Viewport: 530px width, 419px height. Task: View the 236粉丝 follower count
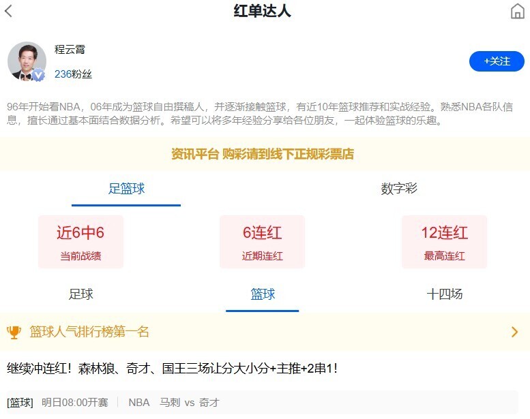click(x=73, y=74)
